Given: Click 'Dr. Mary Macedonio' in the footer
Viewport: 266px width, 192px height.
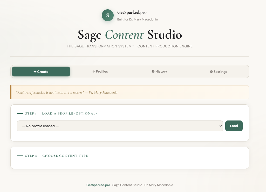Looking at the screenshot, I should pos(159,185).
